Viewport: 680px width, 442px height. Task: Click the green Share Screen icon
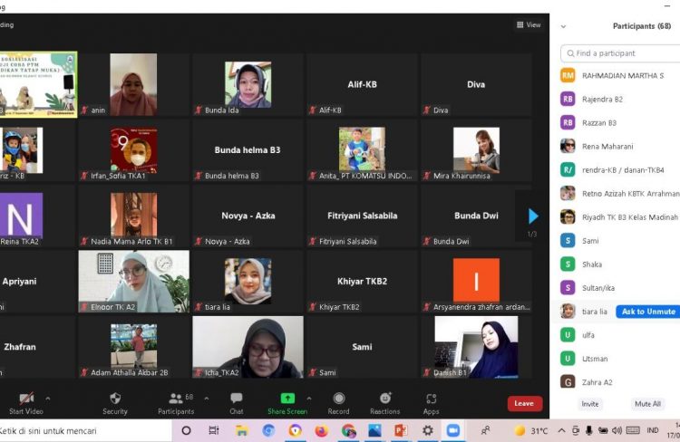pyautogui.click(x=287, y=398)
